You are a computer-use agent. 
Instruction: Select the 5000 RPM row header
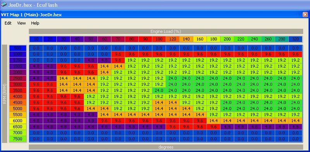(17, 109)
